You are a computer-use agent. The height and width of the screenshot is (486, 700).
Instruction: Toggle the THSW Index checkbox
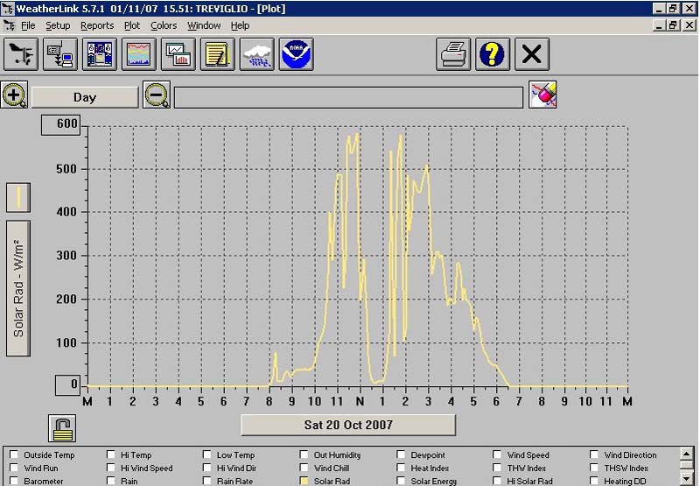594,468
